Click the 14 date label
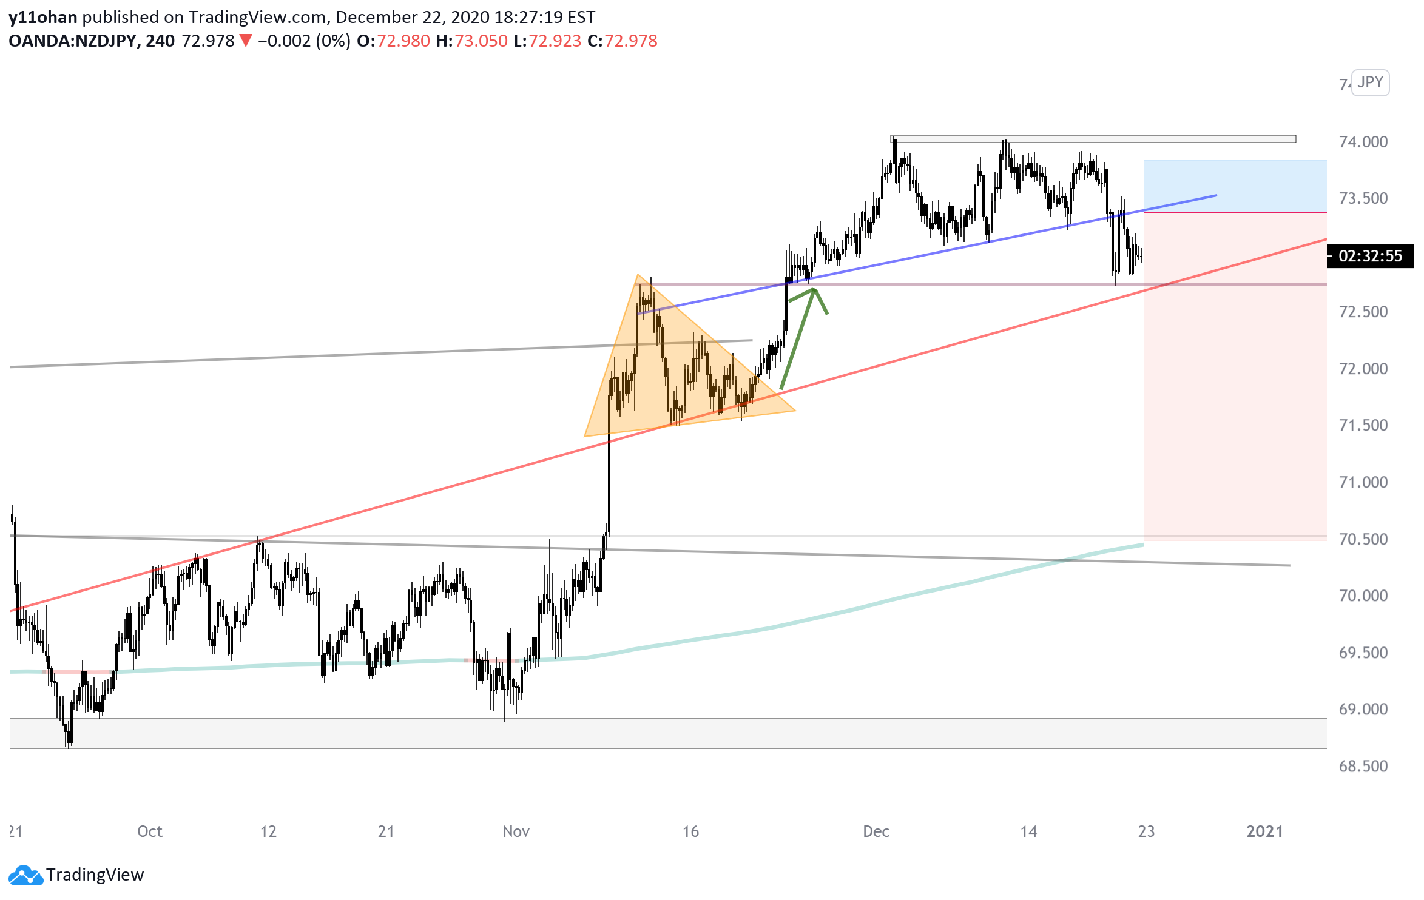Screen dimensions: 1424x900 1028,831
